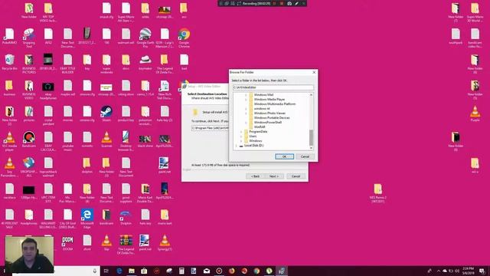490x276 pixels.
Task: Select the black stone image file
Action: (145, 140)
